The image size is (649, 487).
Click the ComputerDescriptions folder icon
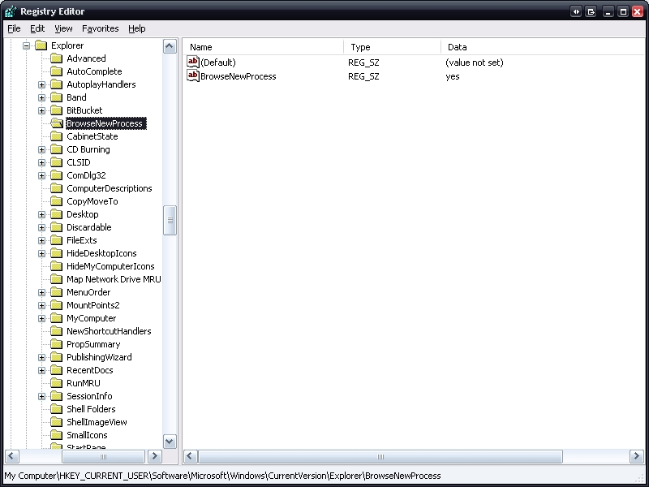pyautogui.click(x=56, y=188)
